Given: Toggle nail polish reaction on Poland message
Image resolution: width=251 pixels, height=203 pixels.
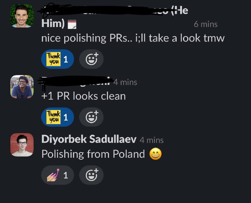Looking at the screenshot, I should point(57,175).
